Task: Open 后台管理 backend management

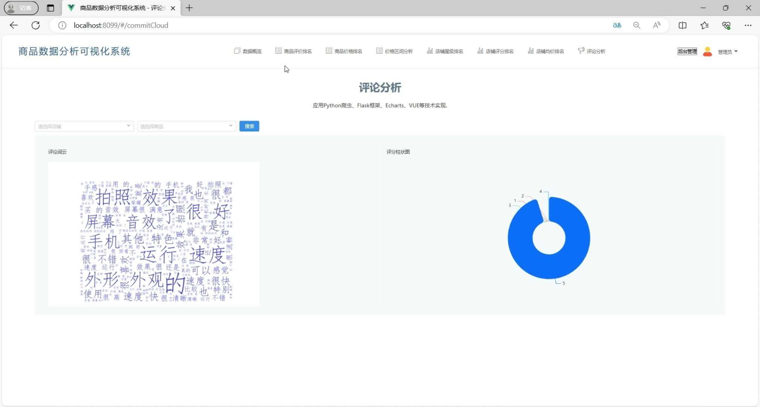Action: 687,51
